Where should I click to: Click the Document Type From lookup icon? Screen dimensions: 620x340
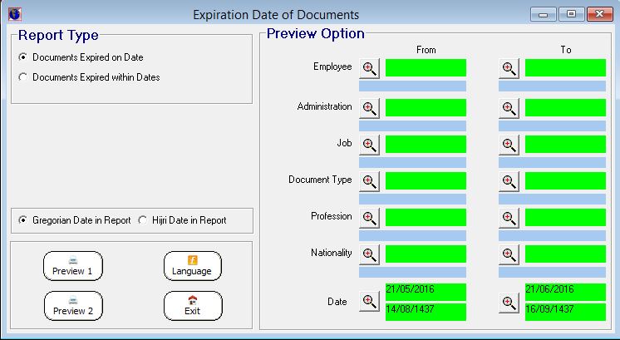tap(370, 181)
